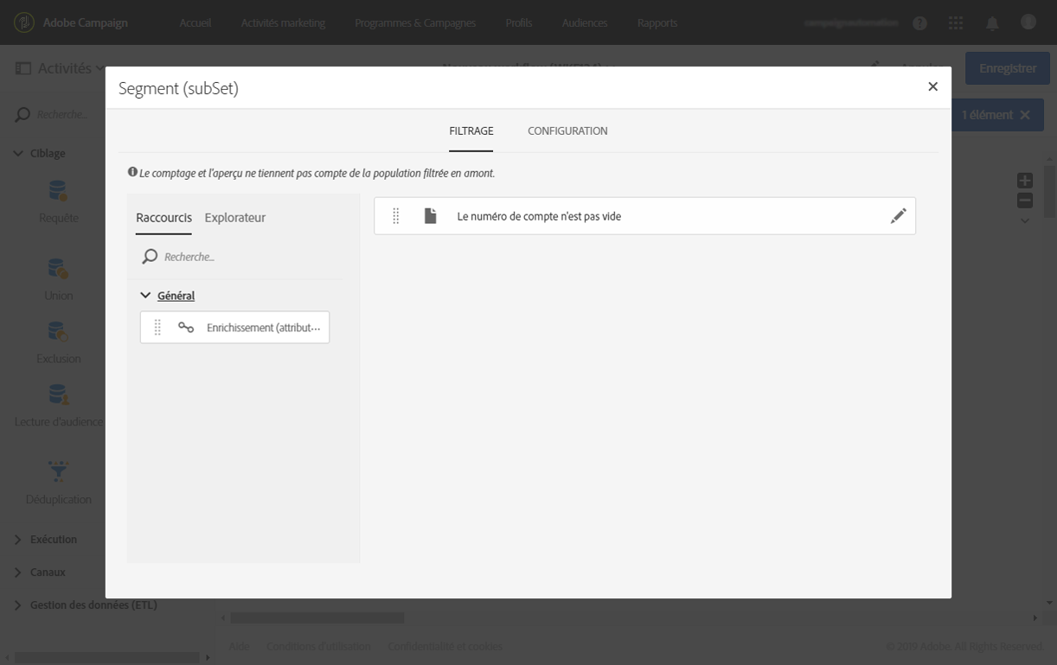Expand the Exécution section

pos(18,540)
